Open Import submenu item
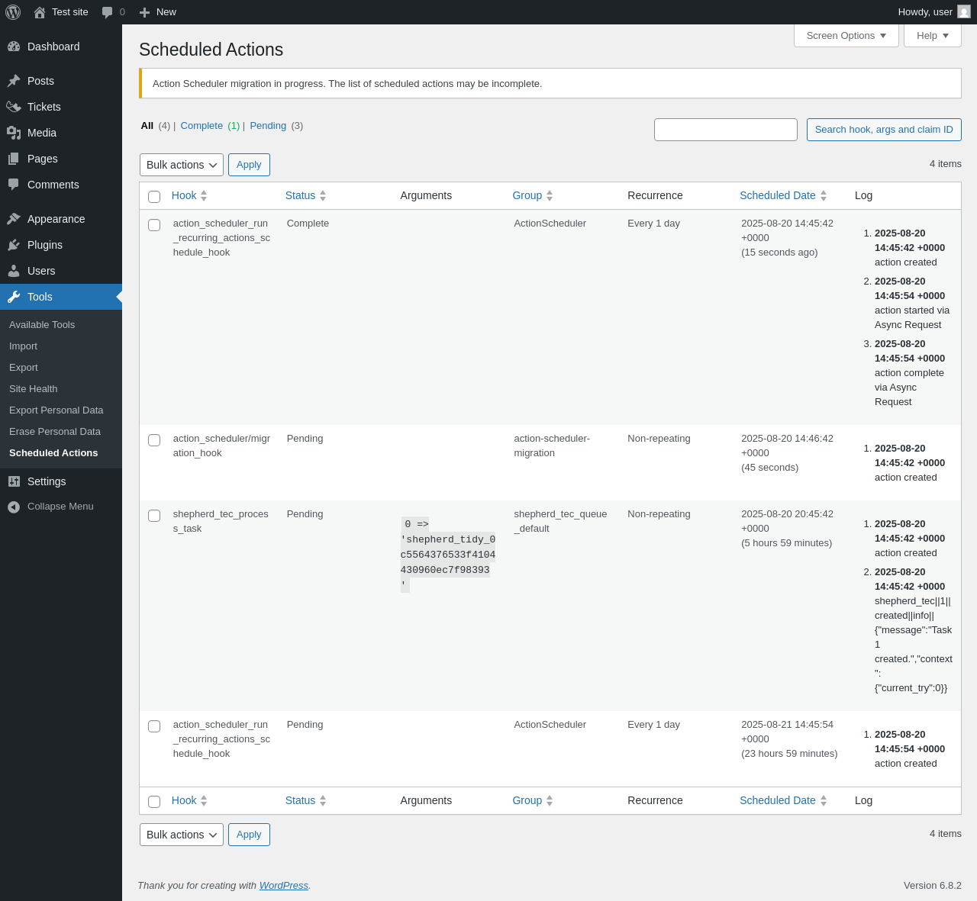 pos(23,346)
